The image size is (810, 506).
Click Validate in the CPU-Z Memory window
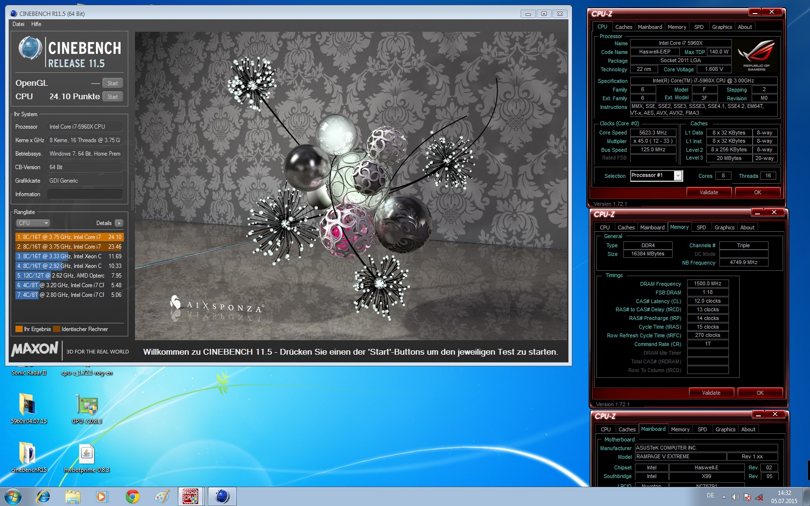coord(711,393)
